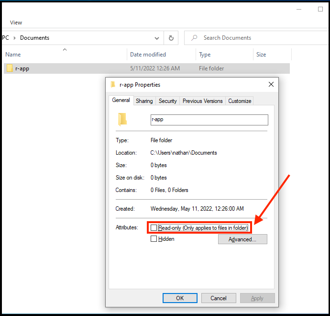Select the General tab
The width and height of the screenshot is (330, 316).
tap(121, 100)
